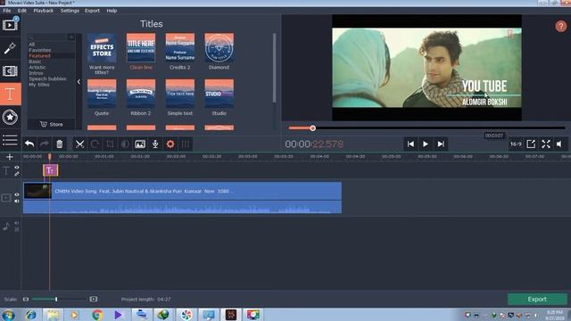The width and height of the screenshot is (571, 321).
Task: Open the Export menu
Action: 92,11
